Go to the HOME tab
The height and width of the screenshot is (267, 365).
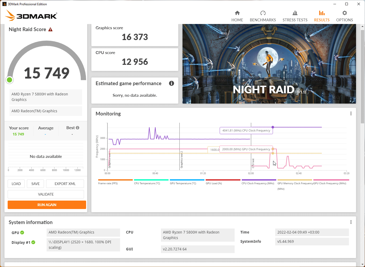pyautogui.click(x=237, y=16)
